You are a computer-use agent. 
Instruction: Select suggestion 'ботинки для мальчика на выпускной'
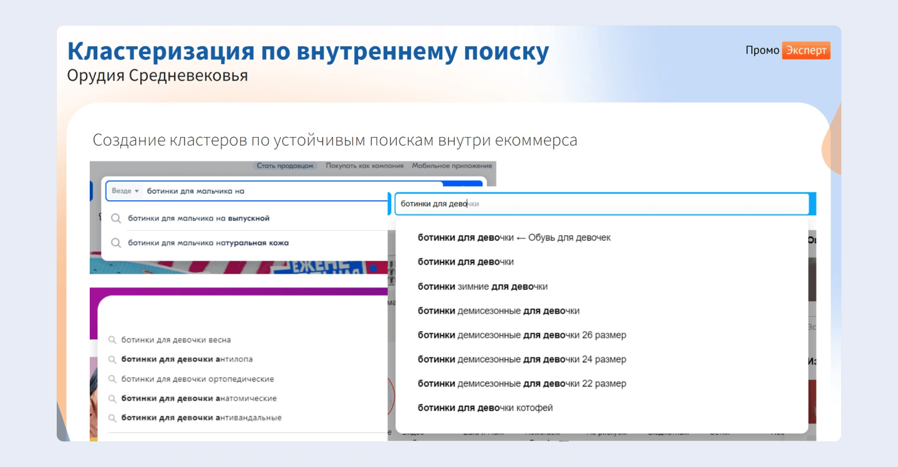pyautogui.click(x=198, y=218)
